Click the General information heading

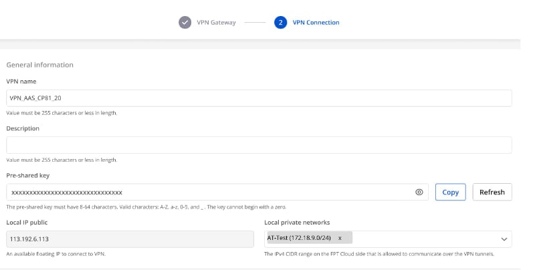[39, 65]
